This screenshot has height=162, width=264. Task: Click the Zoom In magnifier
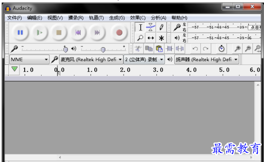tap(237, 48)
